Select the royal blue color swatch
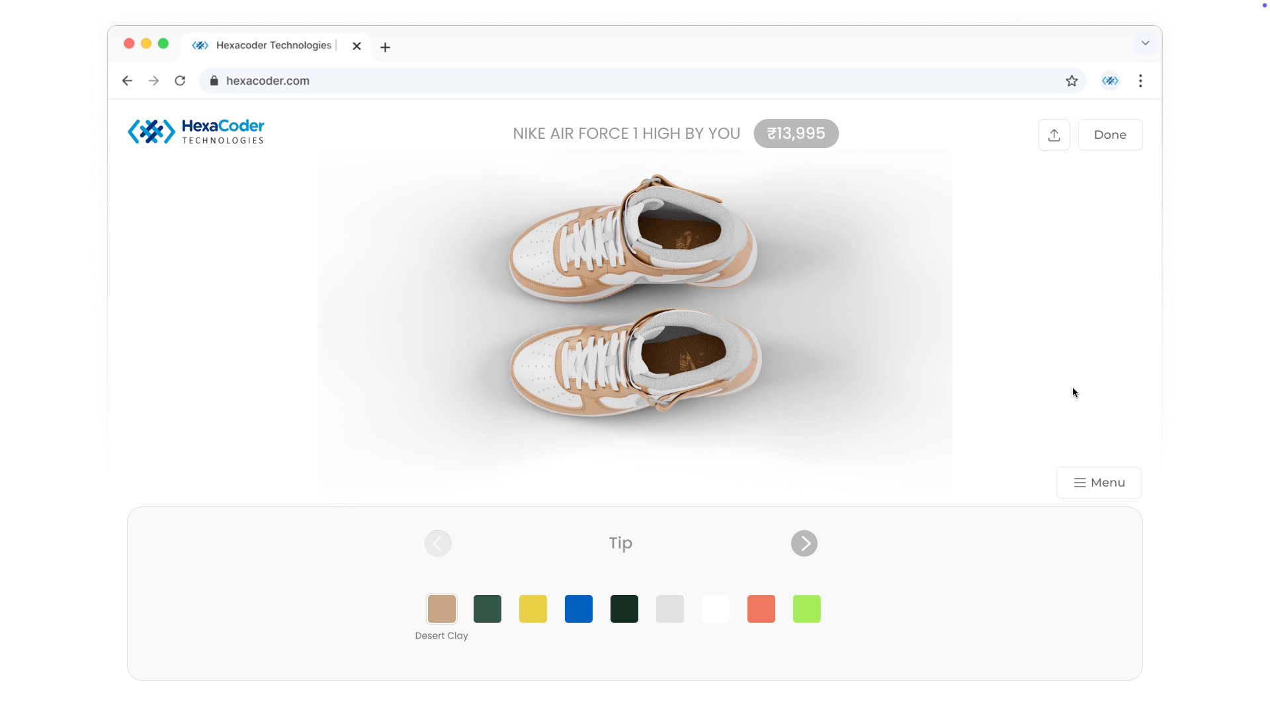The width and height of the screenshot is (1270, 714). tap(578, 609)
